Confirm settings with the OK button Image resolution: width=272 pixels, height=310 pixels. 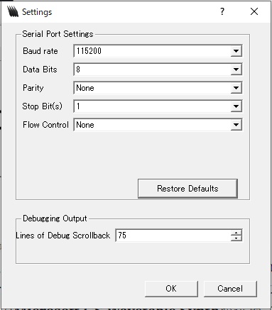click(x=171, y=289)
